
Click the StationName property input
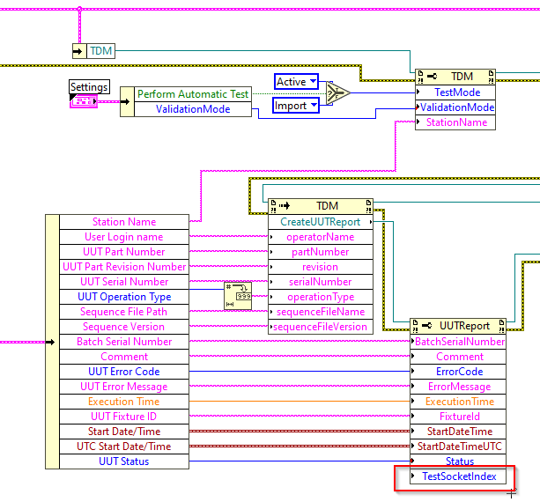455,122
